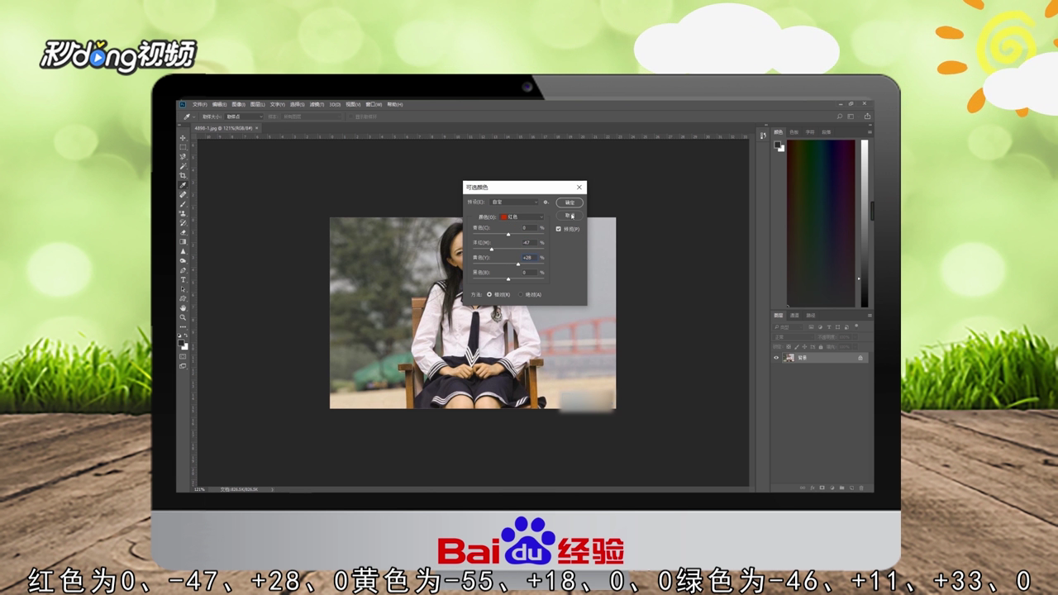Click the lock icon on background layer
This screenshot has height=595, width=1058.
860,358
